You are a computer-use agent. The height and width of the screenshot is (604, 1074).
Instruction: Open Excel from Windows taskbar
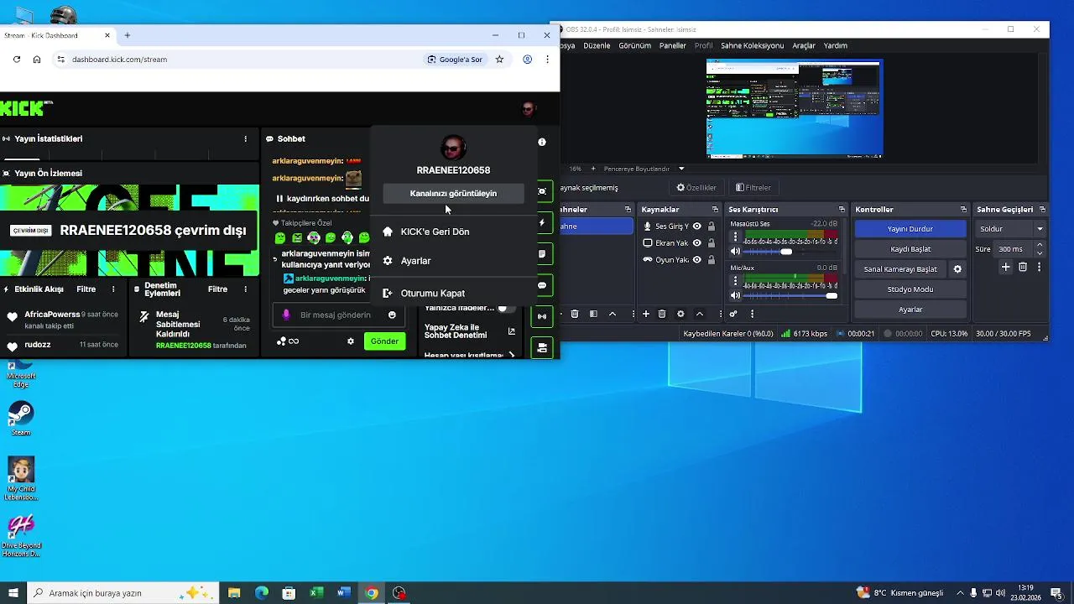point(316,593)
